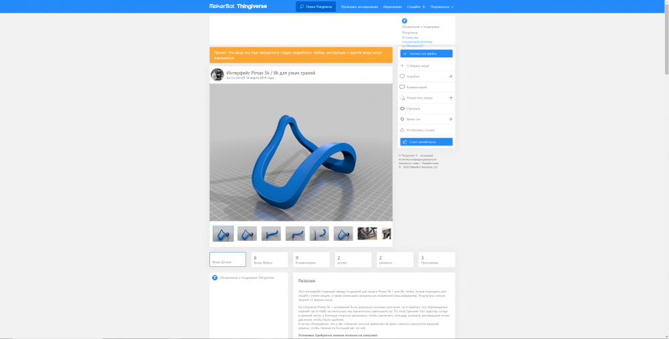Click the thumbs-up icon on Совет дизайнеров
The image size is (669, 339).
point(405,142)
